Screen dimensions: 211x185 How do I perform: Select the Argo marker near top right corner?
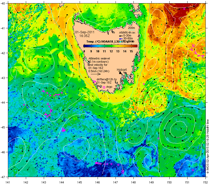tap(184, 9)
